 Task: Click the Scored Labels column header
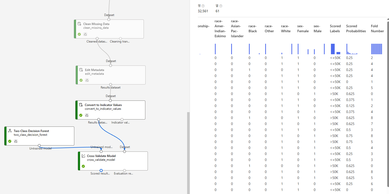[335, 28]
